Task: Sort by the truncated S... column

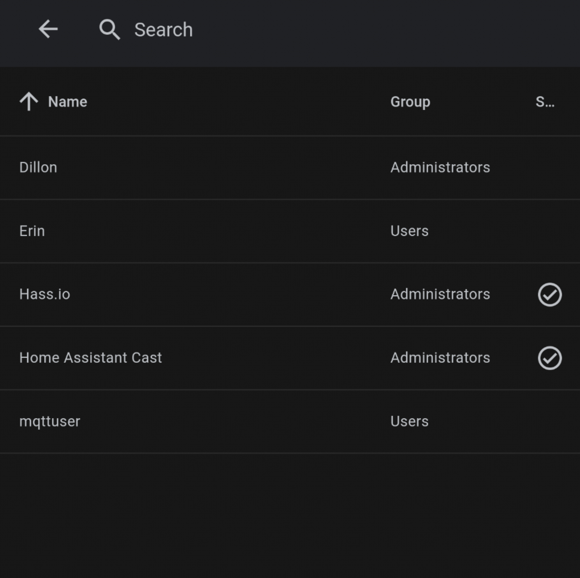Action: [x=545, y=102]
